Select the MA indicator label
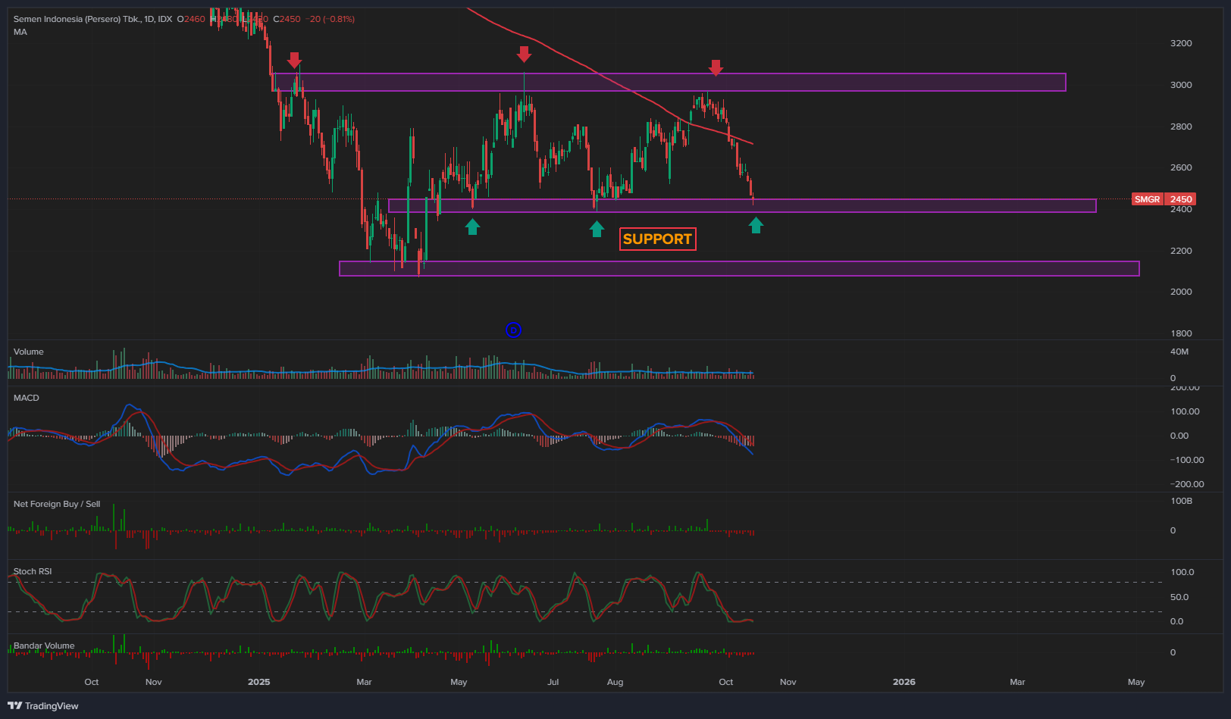Viewport: 1231px width, 719px height. coord(20,32)
